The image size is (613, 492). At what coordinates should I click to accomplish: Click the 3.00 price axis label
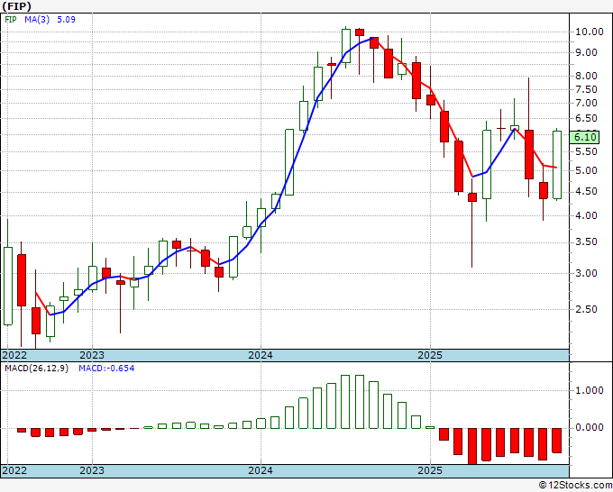click(586, 273)
